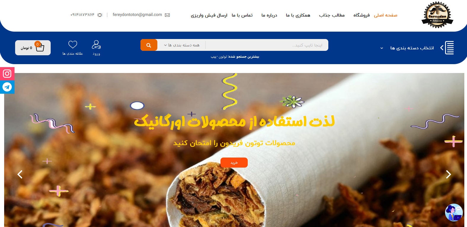Click the categories list menu icon
This screenshot has width=467, height=227.
[x=449, y=48]
